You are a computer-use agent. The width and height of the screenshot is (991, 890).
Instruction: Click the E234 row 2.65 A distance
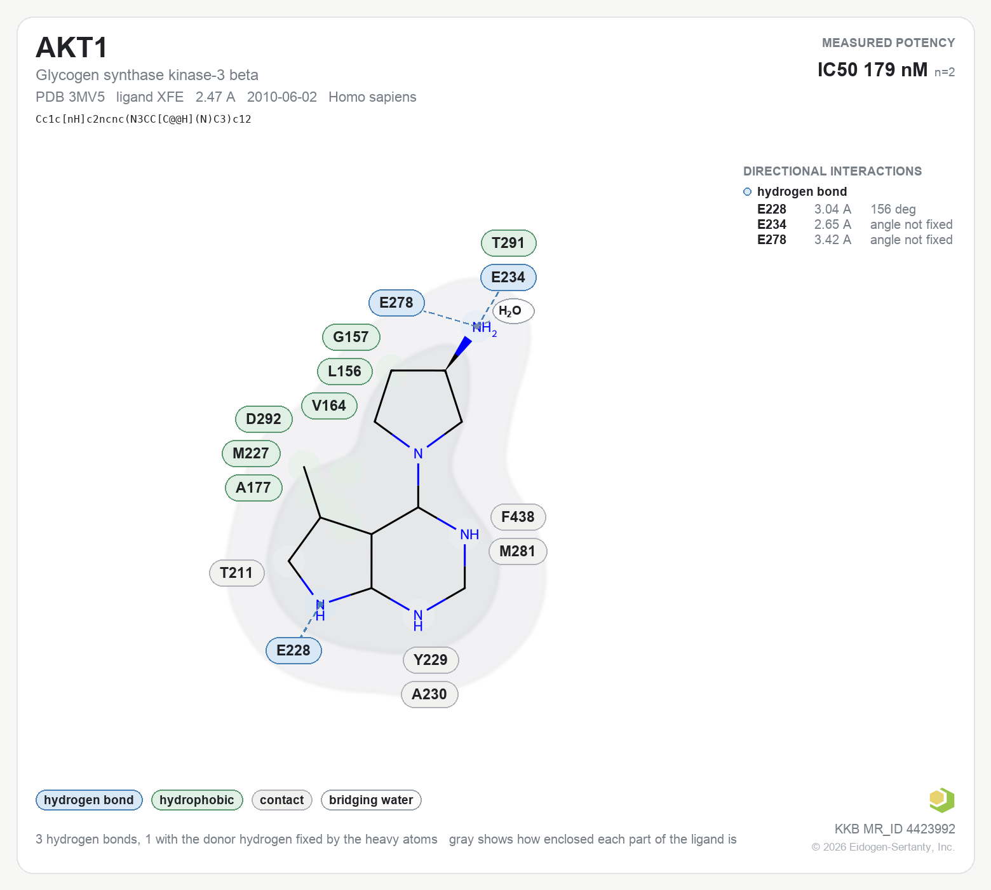(x=833, y=224)
